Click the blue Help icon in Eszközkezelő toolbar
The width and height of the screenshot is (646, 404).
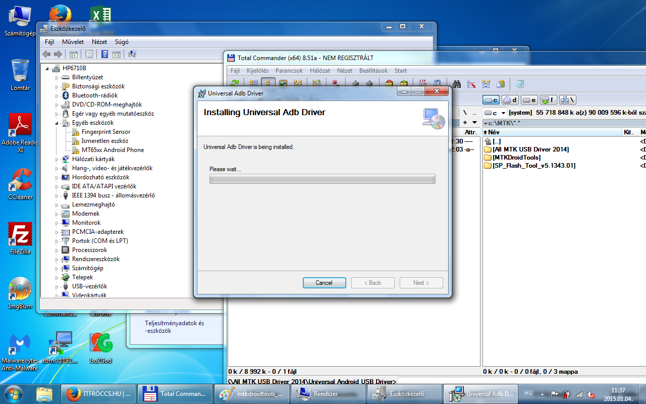click(x=104, y=54)
